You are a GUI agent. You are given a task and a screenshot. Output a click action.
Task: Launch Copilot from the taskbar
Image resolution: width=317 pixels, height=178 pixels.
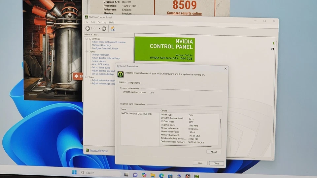[x=144, y=175]
